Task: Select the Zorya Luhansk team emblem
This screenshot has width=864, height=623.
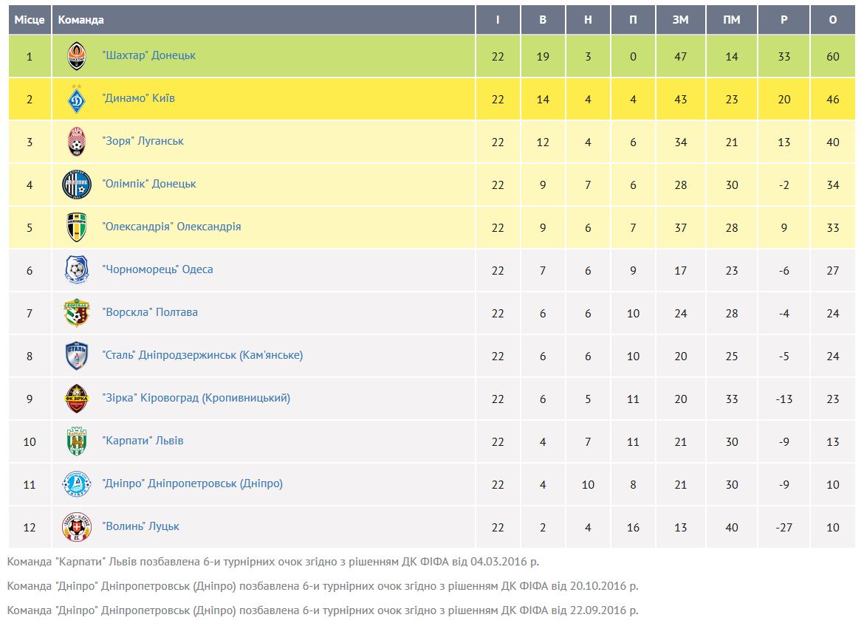Action: (x=77, y=142)
